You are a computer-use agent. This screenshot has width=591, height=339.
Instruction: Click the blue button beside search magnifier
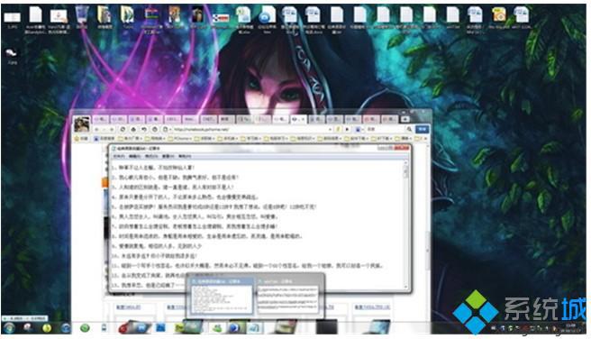click(422, 129)
